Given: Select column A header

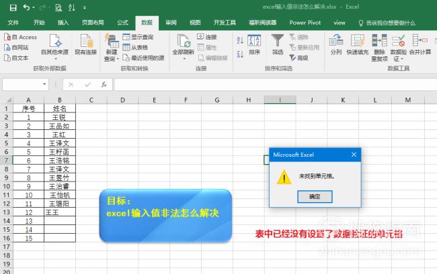Looking at the screenshot, I should tap(28, 100).
